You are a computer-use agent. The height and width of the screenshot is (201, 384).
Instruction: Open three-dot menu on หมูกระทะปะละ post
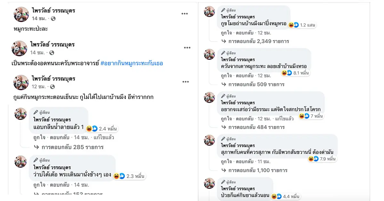pos(185,13)
